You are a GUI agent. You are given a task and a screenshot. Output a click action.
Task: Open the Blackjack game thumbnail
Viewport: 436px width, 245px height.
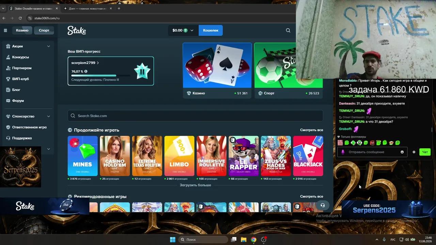308,156
